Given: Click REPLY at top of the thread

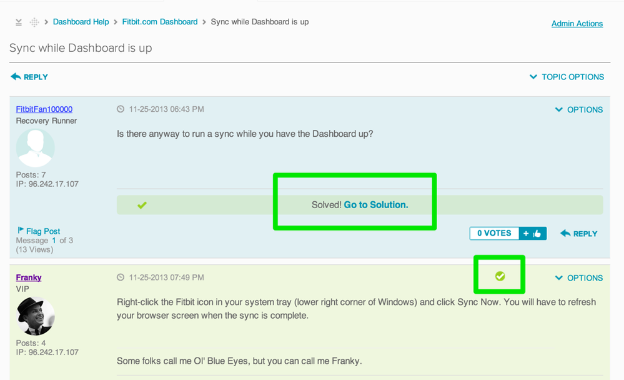Looking at the screenshot, I should 29,77.
